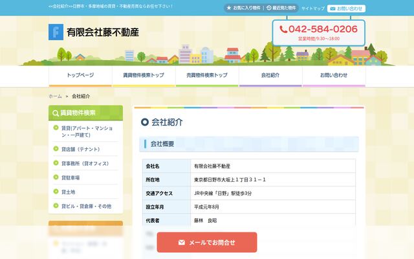Click the red phone icon
The width and height of the screenshot is (414, 259).
tap(283, 29)
